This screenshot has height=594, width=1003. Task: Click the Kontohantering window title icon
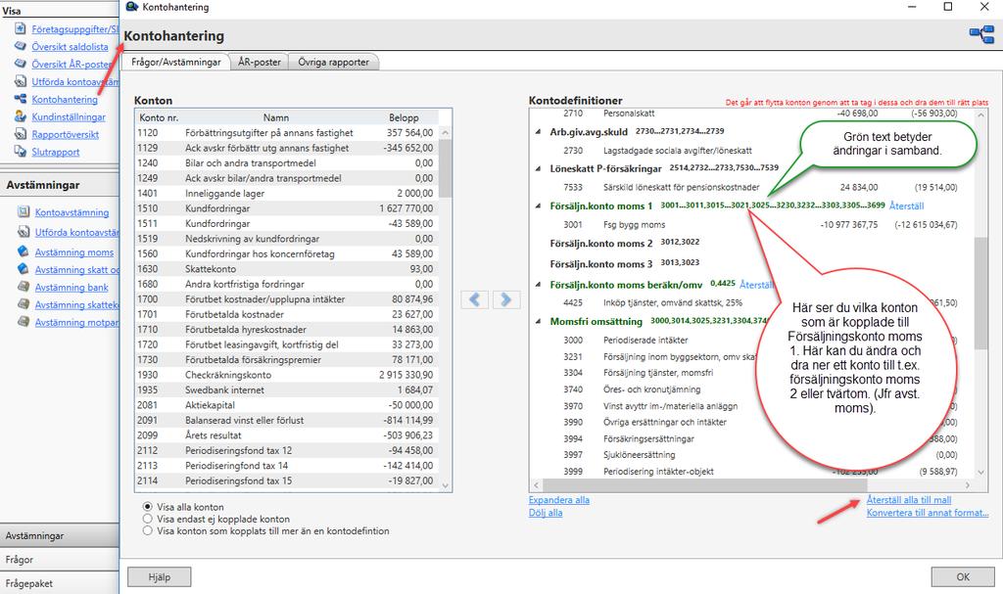coord(132,7)
